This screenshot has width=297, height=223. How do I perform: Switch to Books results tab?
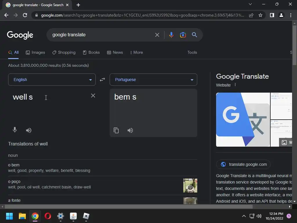[91, 53]
